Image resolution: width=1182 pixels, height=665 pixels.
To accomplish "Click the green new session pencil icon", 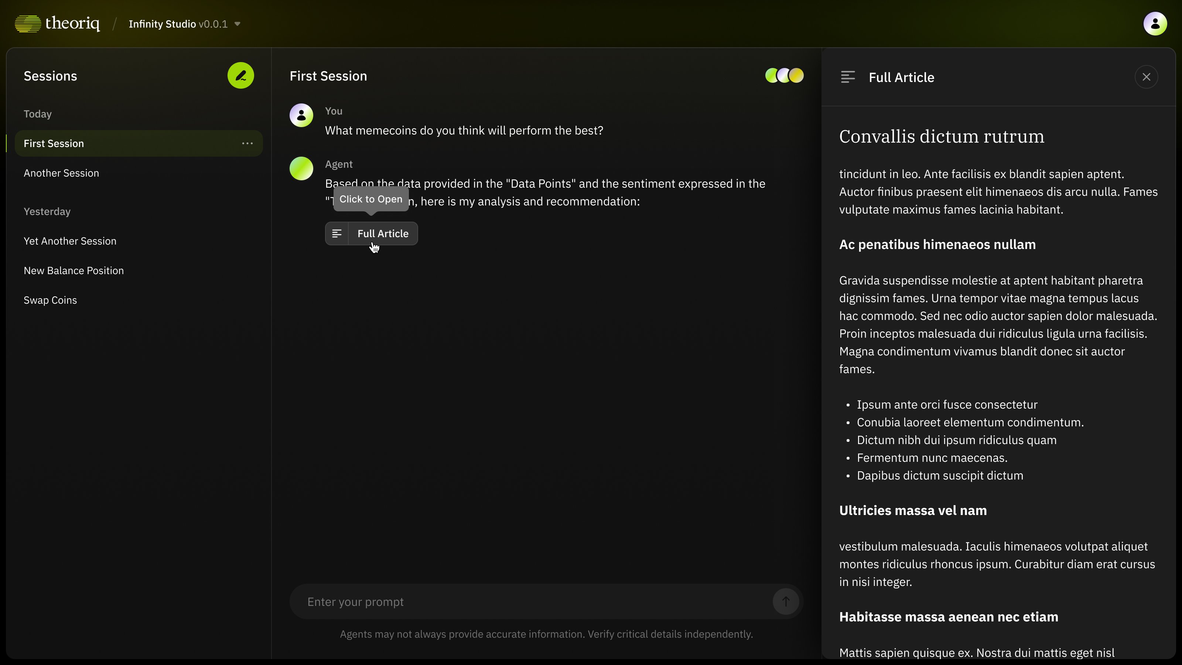I will click(240, 76).
